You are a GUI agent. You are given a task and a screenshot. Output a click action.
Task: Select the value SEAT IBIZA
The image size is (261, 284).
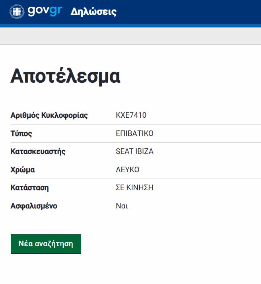[134, 152]
